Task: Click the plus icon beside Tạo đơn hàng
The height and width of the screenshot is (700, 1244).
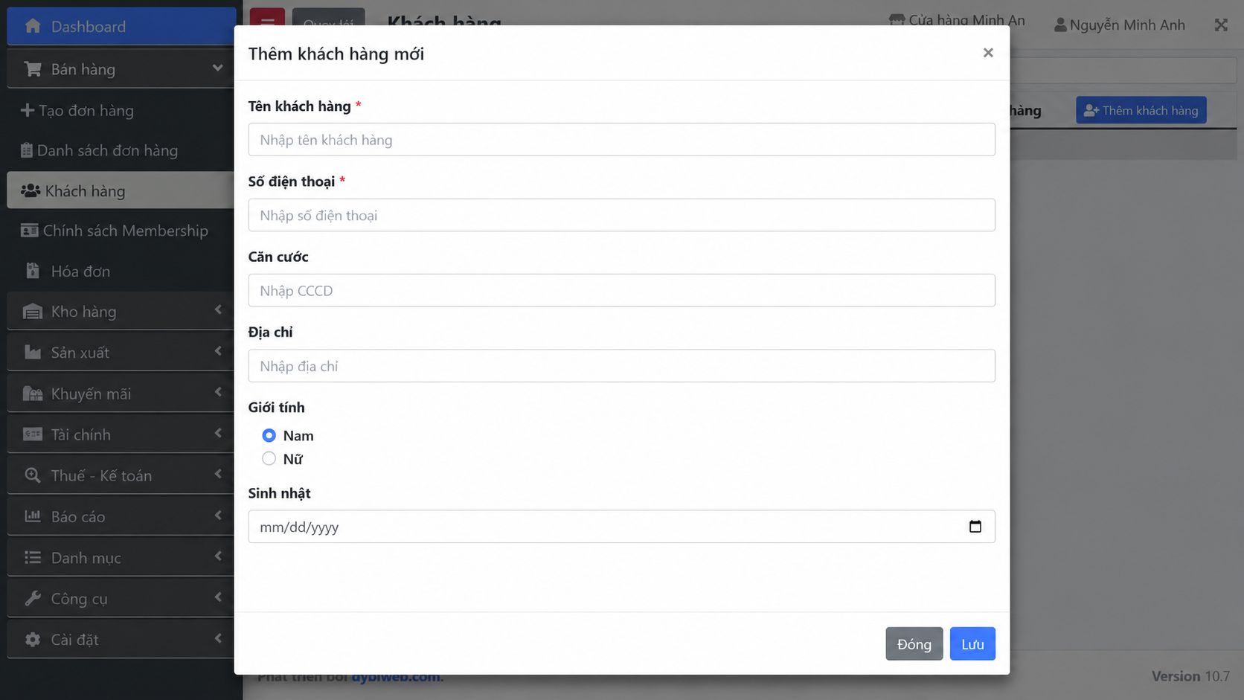Action: point(28,110)
